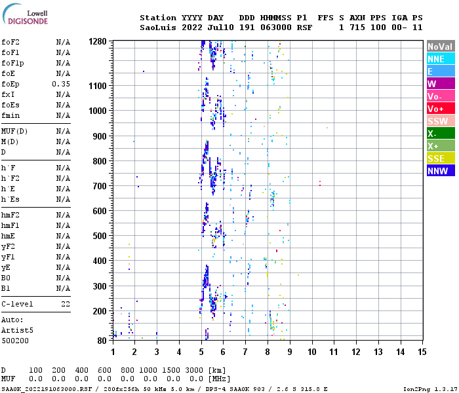Click the hmF2 parameter label

coord(10,215)
